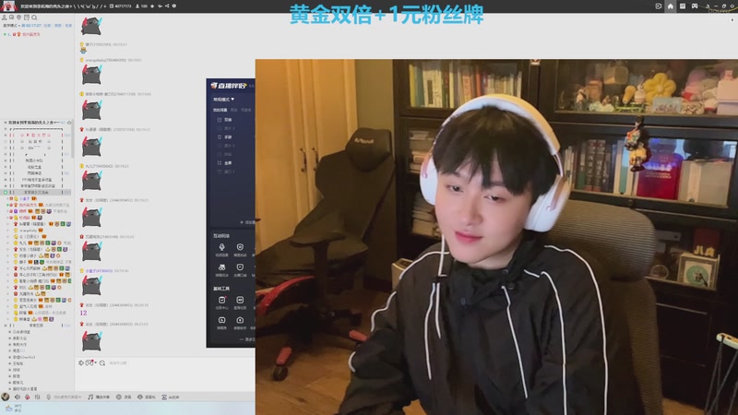Image resolution: width=738 pixels, height=415 pixels.
Task: Click the microphone tool in streaming companion panel
Action: tap(221, 247)
